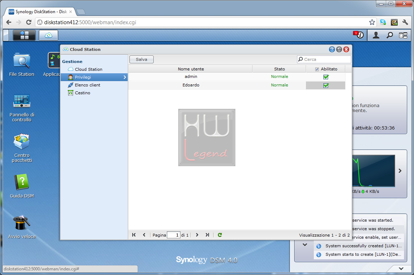Select the Edoardo user name cell

point(191,85)
